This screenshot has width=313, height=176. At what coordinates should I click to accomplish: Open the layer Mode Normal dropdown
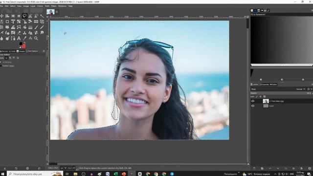(x=301, y=89)
